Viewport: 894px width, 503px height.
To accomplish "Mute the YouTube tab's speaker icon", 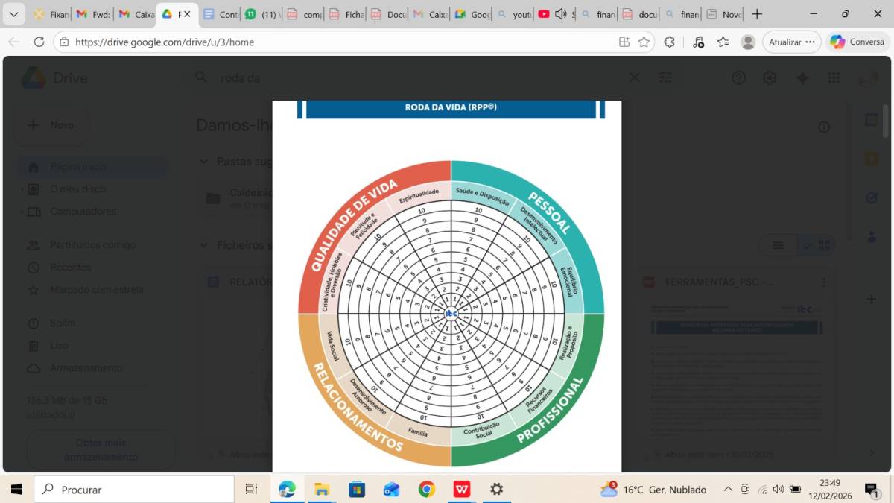I will click(x=561, y=14).
